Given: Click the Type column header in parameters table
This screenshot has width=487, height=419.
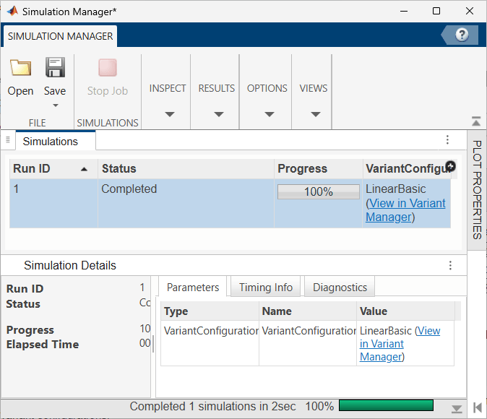Looking at the screenshot, I should click(210, 311).
